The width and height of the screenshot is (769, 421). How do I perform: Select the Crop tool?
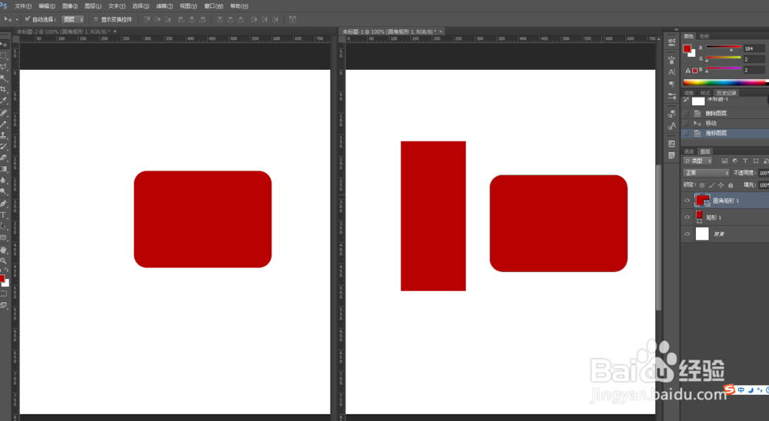[4, 89]
